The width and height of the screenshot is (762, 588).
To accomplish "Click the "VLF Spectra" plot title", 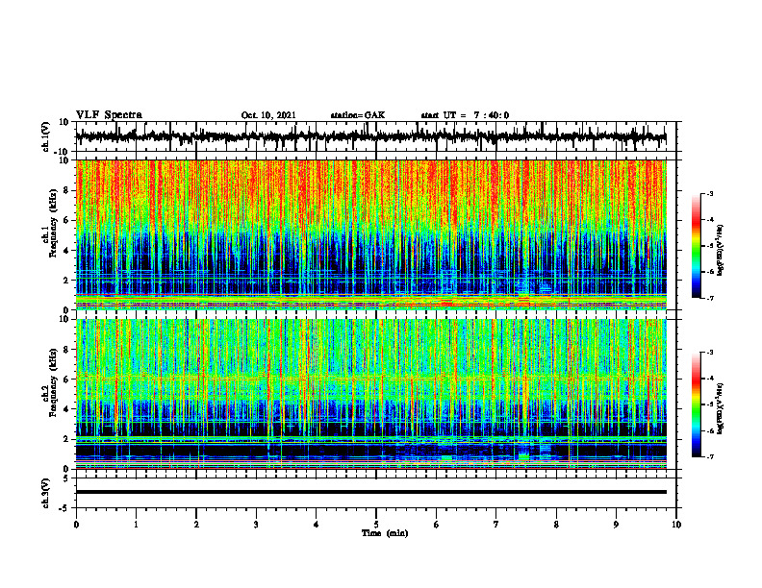I will pyautogui.click(x=109, y=115).
